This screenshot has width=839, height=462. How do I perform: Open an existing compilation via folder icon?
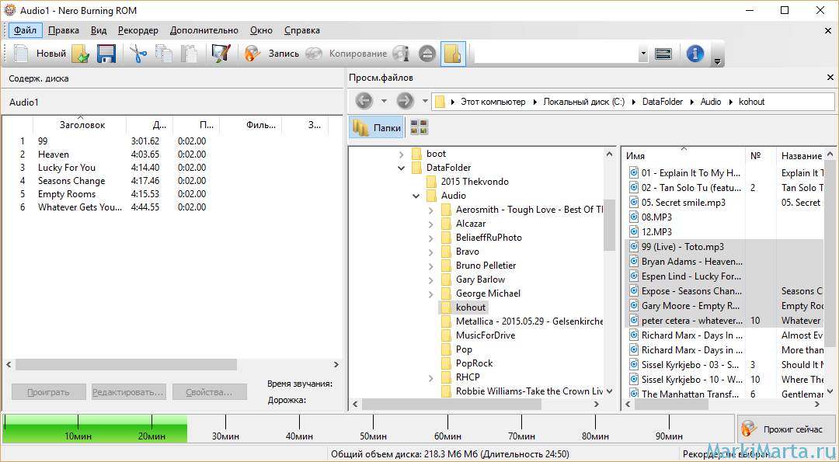tap(80, 54)
